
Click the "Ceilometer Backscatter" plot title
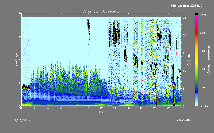coord(102,11)
